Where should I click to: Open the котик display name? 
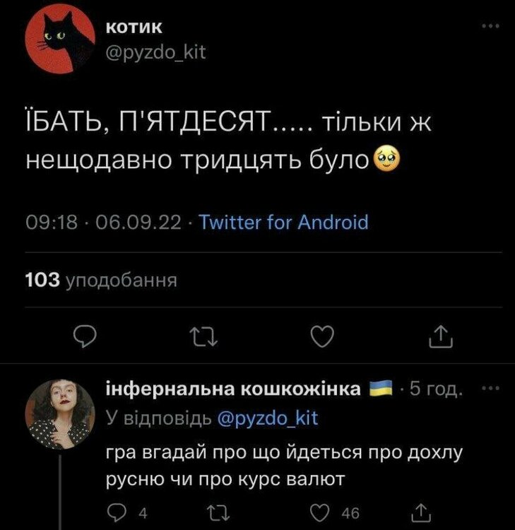coord(134,28)
